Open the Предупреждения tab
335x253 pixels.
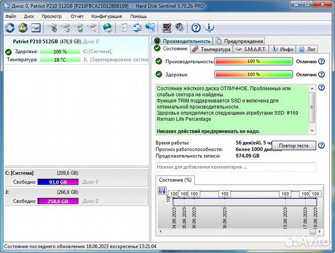(239, 41)
